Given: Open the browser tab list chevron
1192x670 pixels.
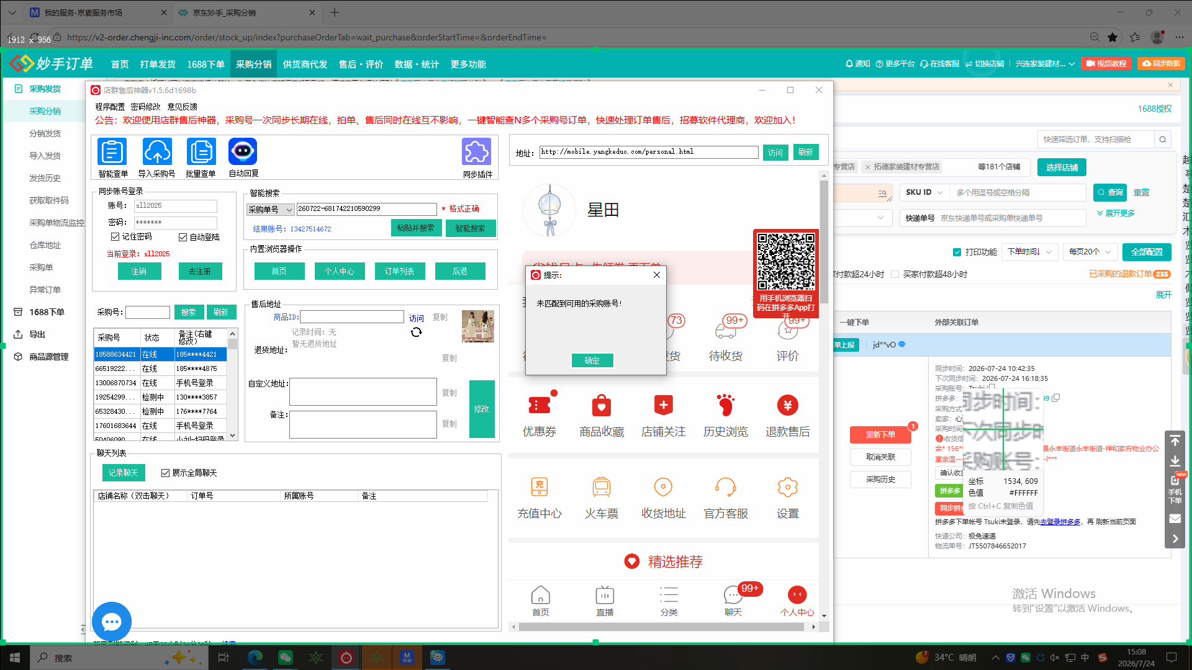Looking at the screenshot, I should (x=12, y=12).
